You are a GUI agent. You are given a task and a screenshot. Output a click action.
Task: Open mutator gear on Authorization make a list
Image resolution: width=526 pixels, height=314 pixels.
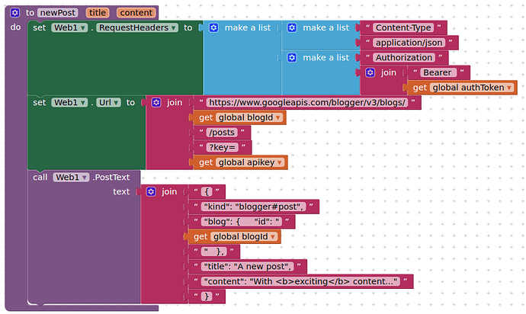(292, 58)
